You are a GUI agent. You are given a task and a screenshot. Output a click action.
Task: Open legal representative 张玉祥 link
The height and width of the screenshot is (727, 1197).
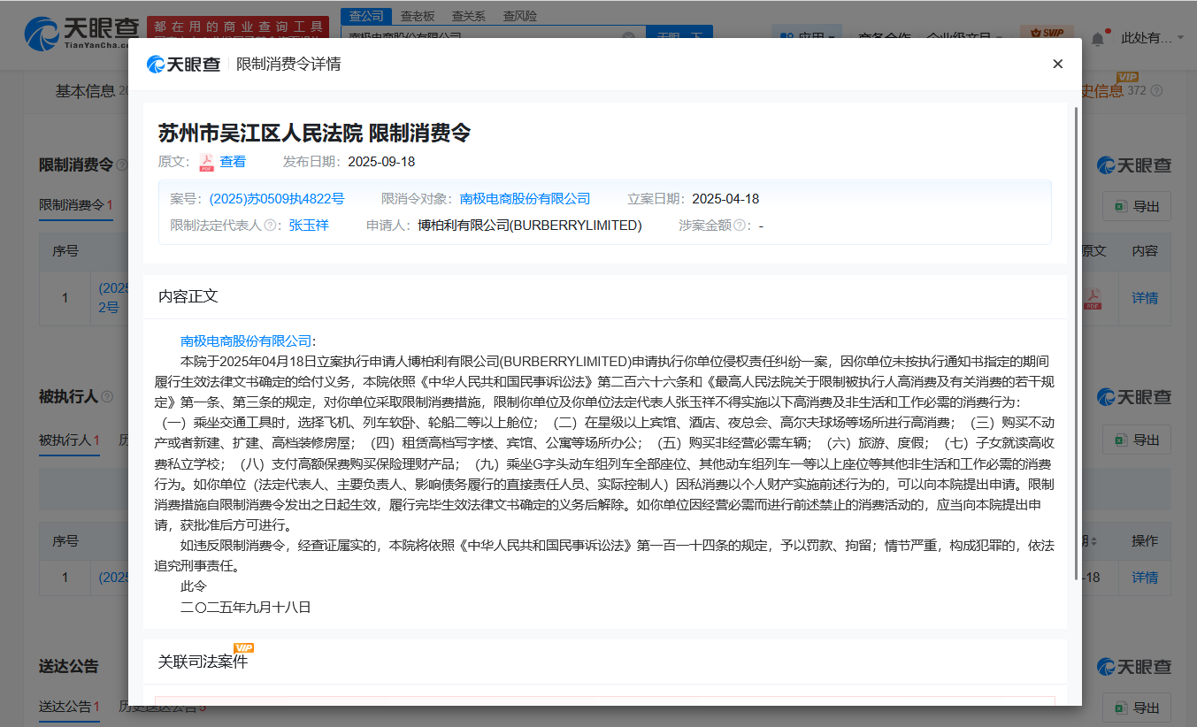pos(308,226)
